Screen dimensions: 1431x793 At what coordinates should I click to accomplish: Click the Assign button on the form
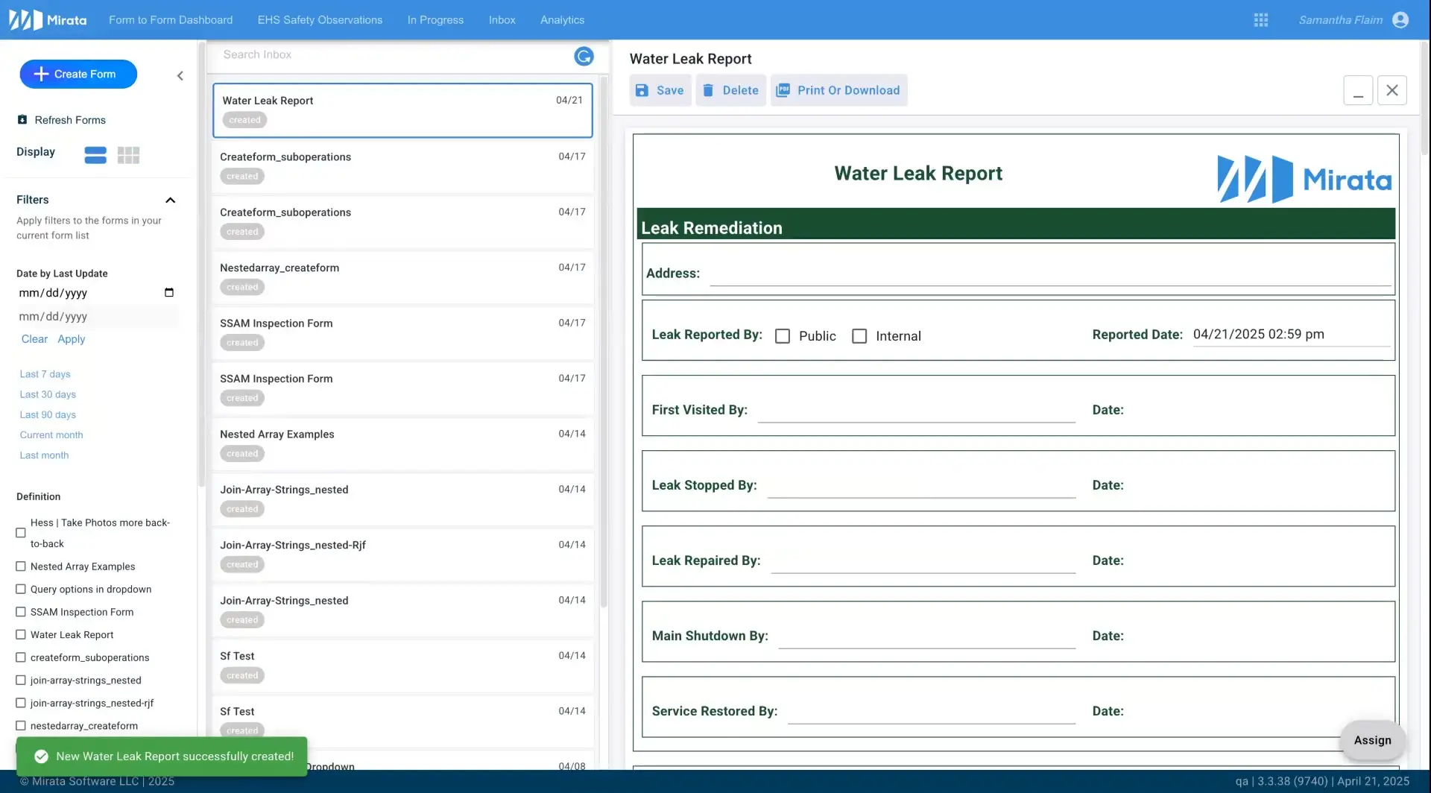click(x=1372, y=740)
